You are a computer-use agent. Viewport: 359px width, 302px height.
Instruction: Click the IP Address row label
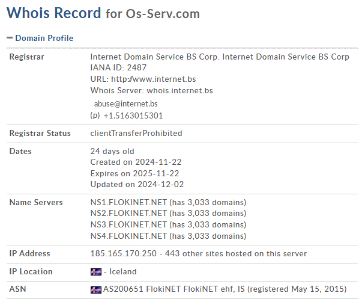pyautogui.click(x=29, y=254)
